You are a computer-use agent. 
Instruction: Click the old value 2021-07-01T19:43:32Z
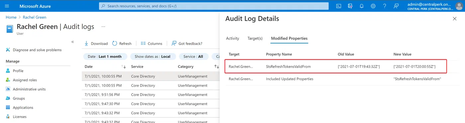(x=359, y=67)
